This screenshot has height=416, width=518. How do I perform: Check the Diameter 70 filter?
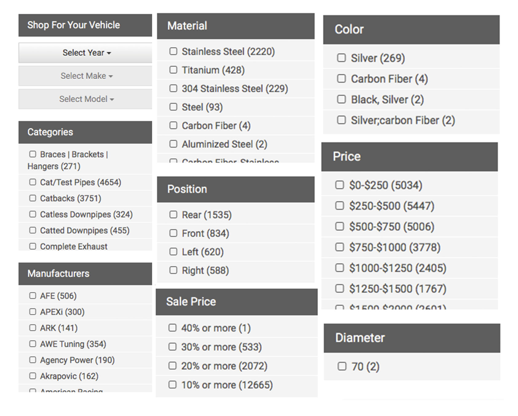coord(342,366)
